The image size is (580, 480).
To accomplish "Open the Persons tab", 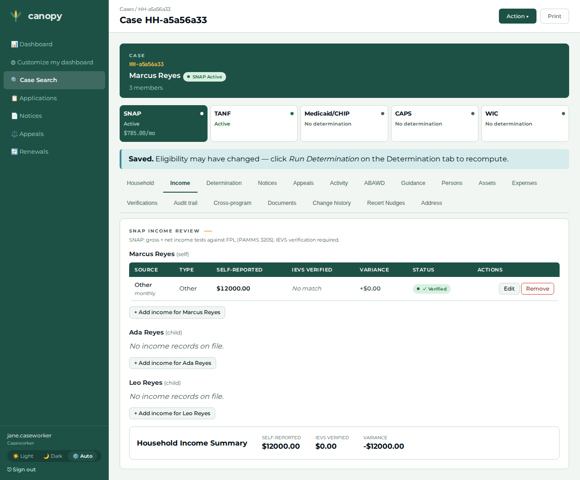I will pos(452,183).
